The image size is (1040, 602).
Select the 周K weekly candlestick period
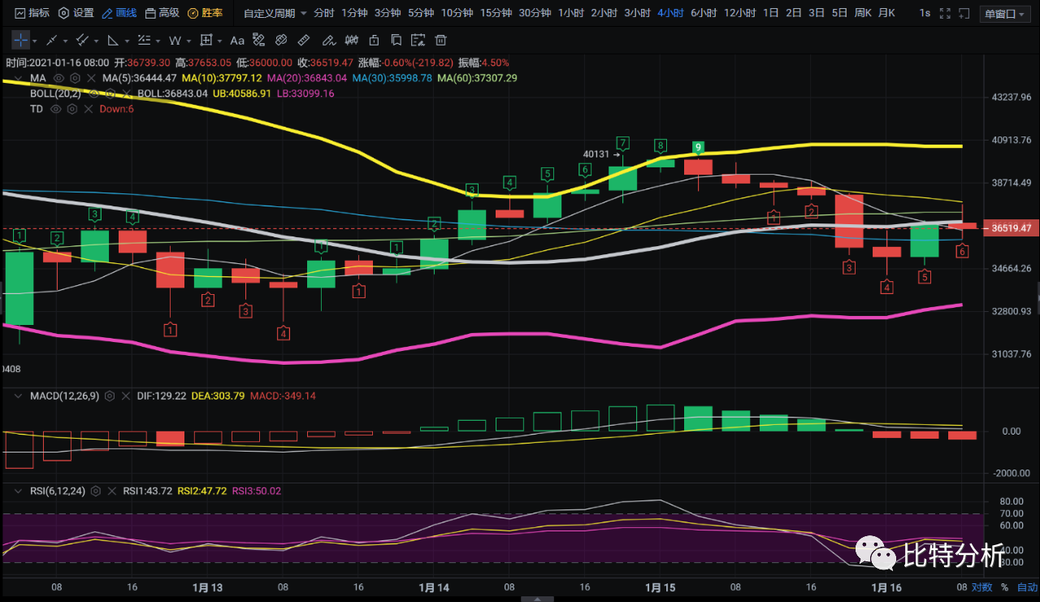(862, 13)
